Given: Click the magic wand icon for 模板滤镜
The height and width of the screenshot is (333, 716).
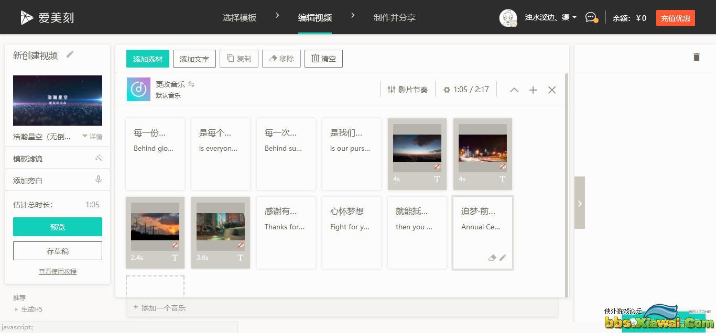Looking at the screenshot, I should point(98,158).
